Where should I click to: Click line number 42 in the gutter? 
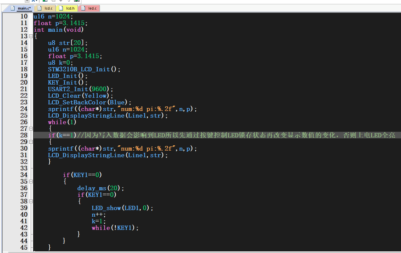click(x=24, y=228)
